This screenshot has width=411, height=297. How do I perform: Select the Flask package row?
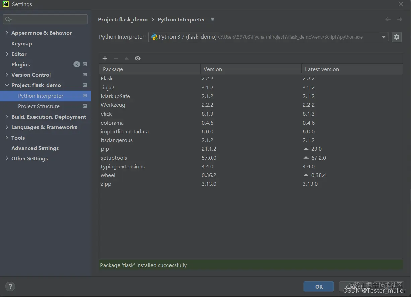click(251, 79)
